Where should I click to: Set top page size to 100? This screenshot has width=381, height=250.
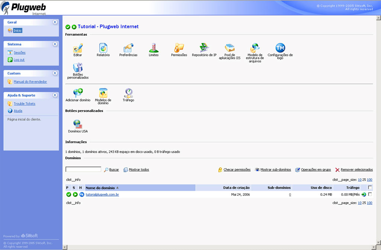pyautogui.click(x=369, y=180)
